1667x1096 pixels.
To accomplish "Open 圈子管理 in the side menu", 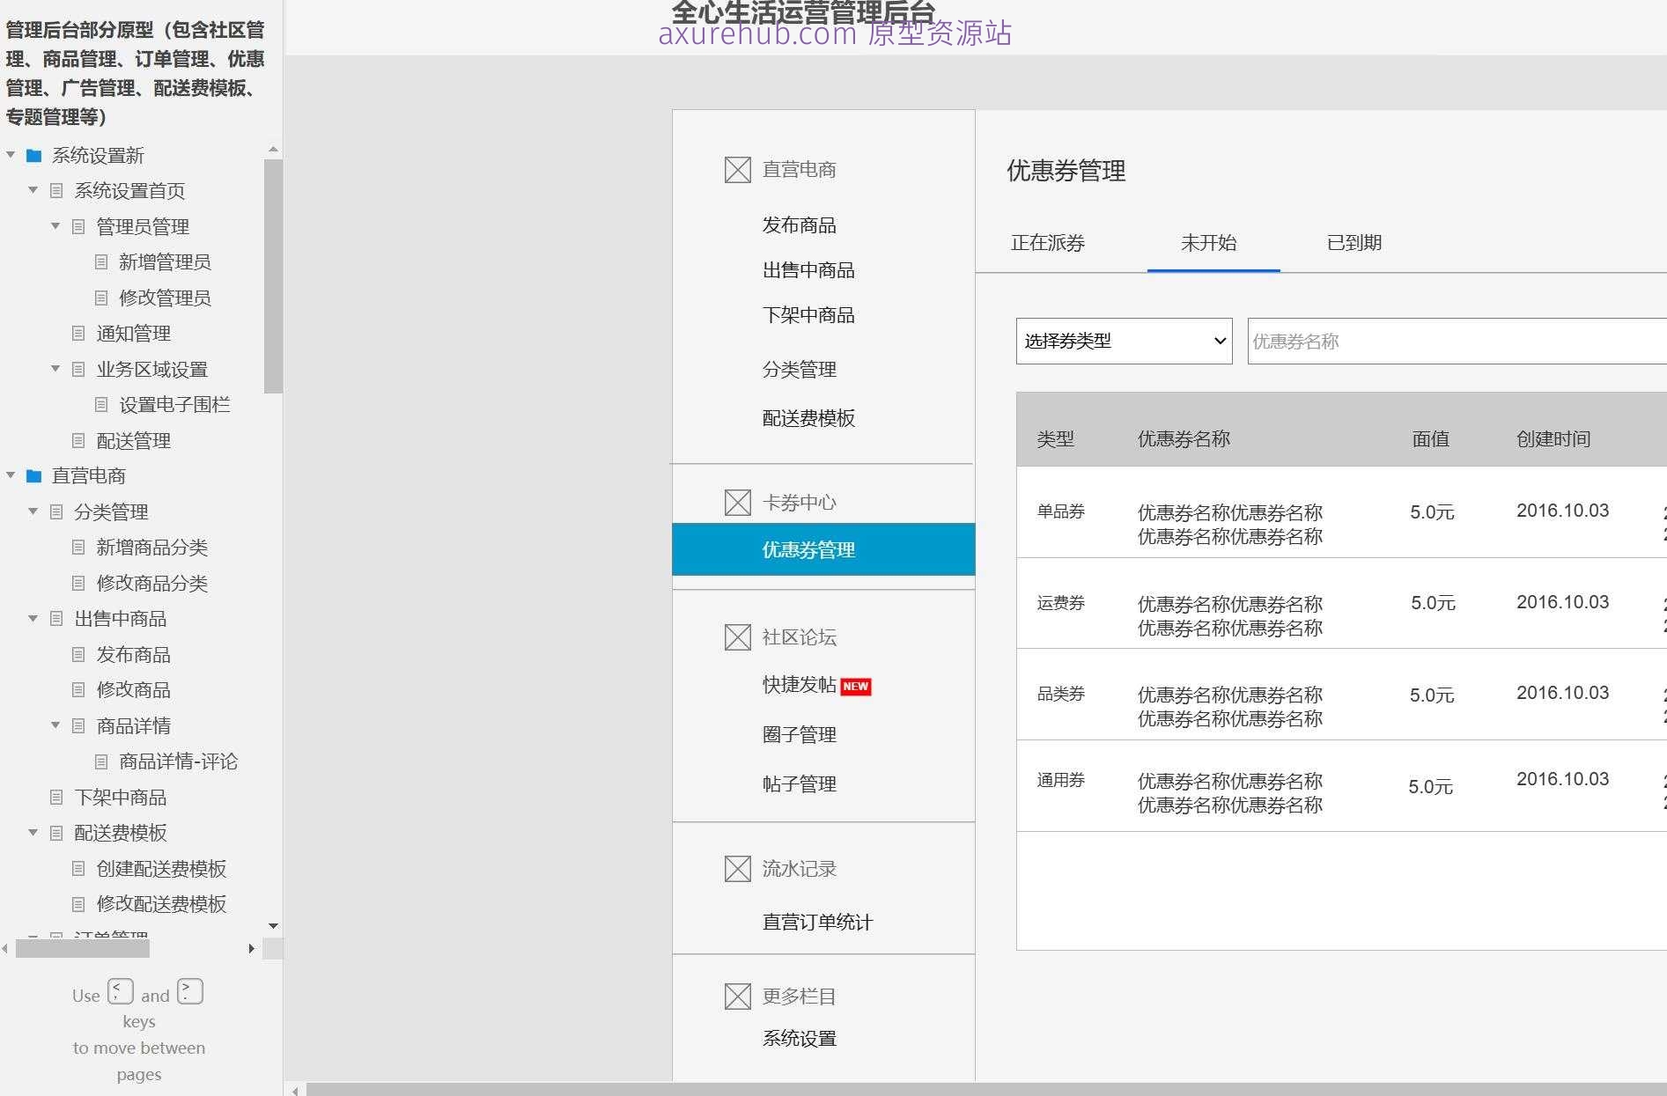I will 799,734.
